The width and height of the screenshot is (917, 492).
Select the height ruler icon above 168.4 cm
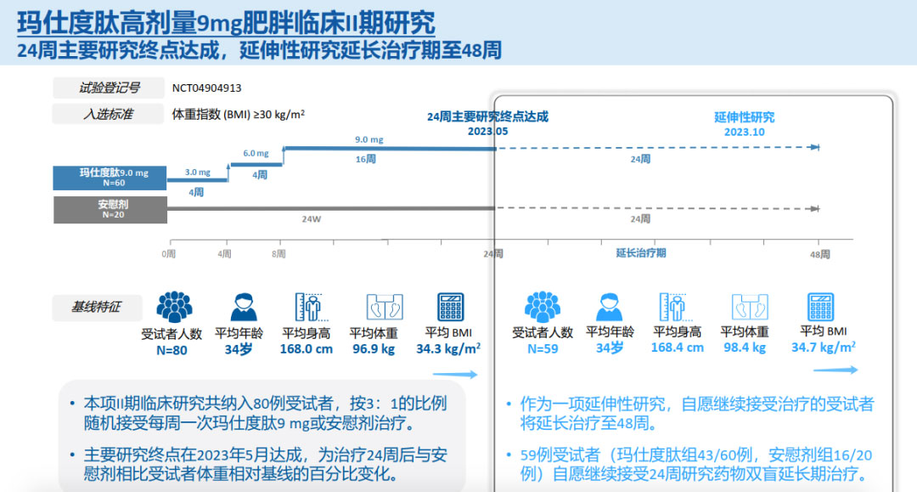tap(672, 307)
